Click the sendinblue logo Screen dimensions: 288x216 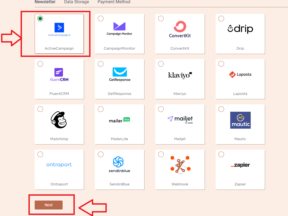[119, 165]
